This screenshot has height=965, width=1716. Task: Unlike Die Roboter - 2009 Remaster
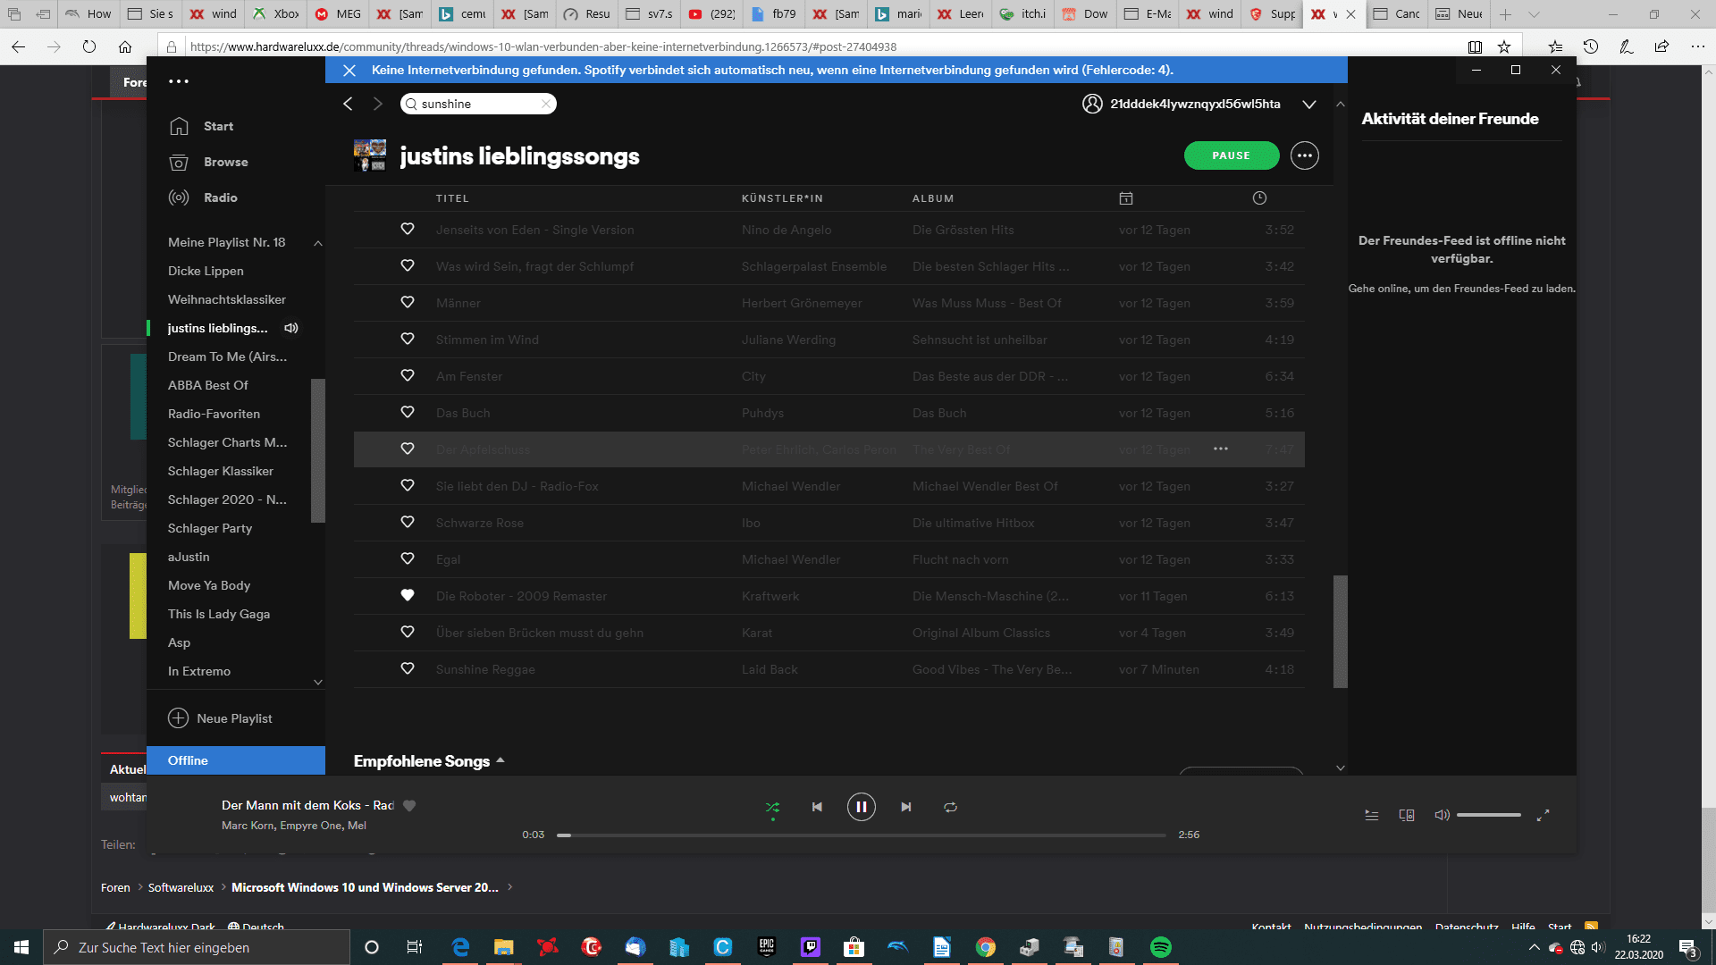(408, 596)
